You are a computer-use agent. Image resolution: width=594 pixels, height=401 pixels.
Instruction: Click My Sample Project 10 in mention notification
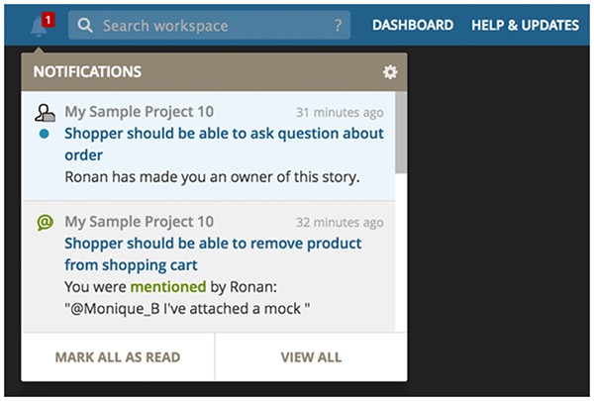139,223
